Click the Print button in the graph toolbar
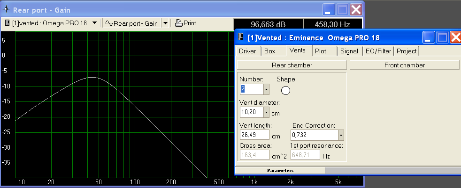 pos(185,23)
